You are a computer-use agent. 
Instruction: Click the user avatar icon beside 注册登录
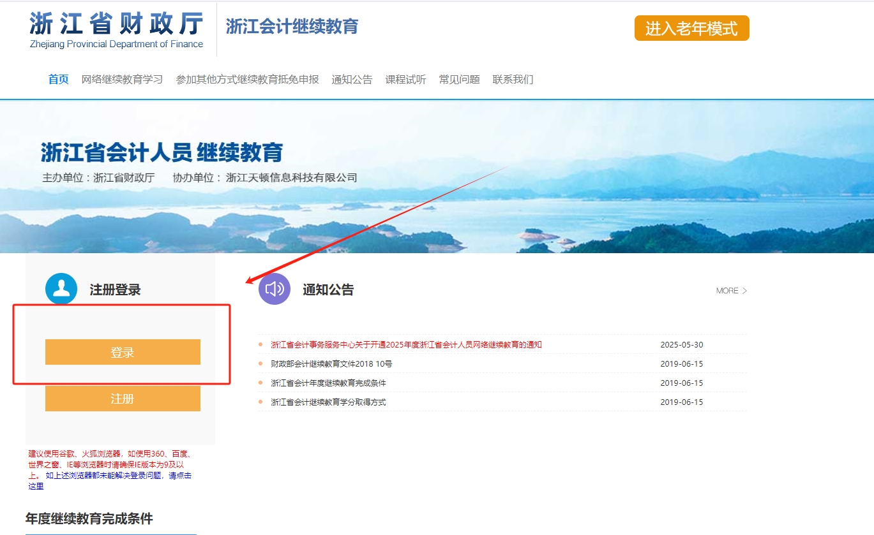pyautogui.click(x=61, y=288)
